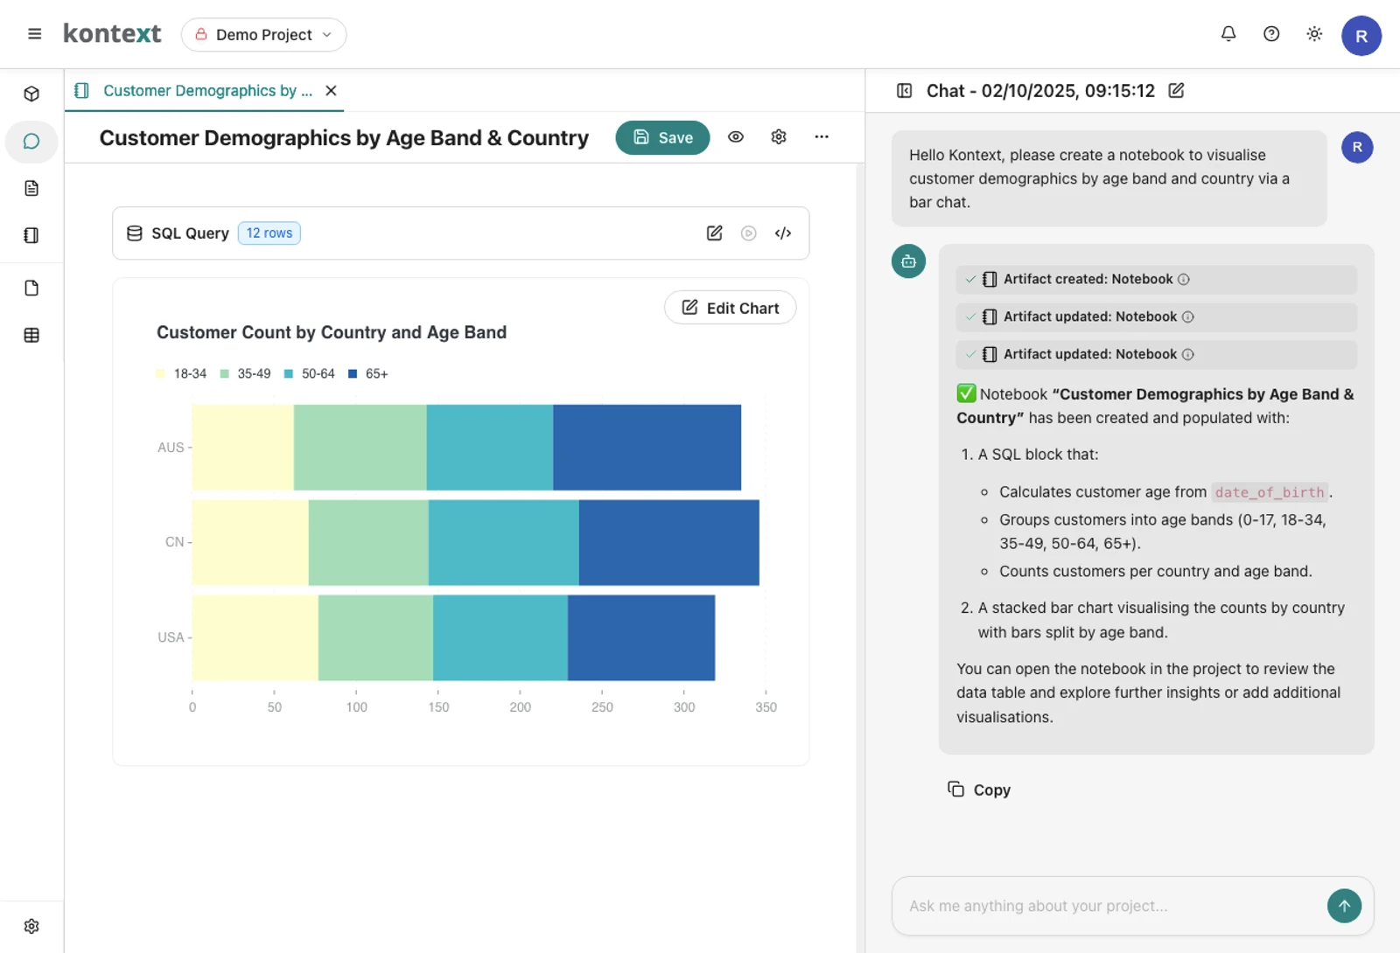The image size is (1400, 953).
Task: Toggle the light/dark theme sun icon
Action: [x=1314, y=34]
